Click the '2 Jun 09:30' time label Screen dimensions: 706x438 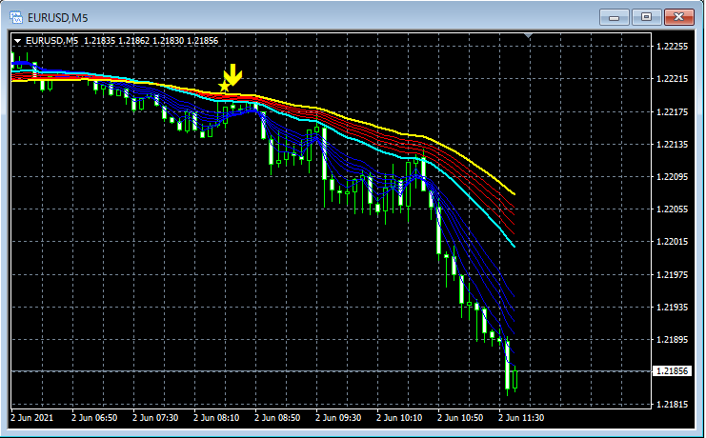[338, 418]
